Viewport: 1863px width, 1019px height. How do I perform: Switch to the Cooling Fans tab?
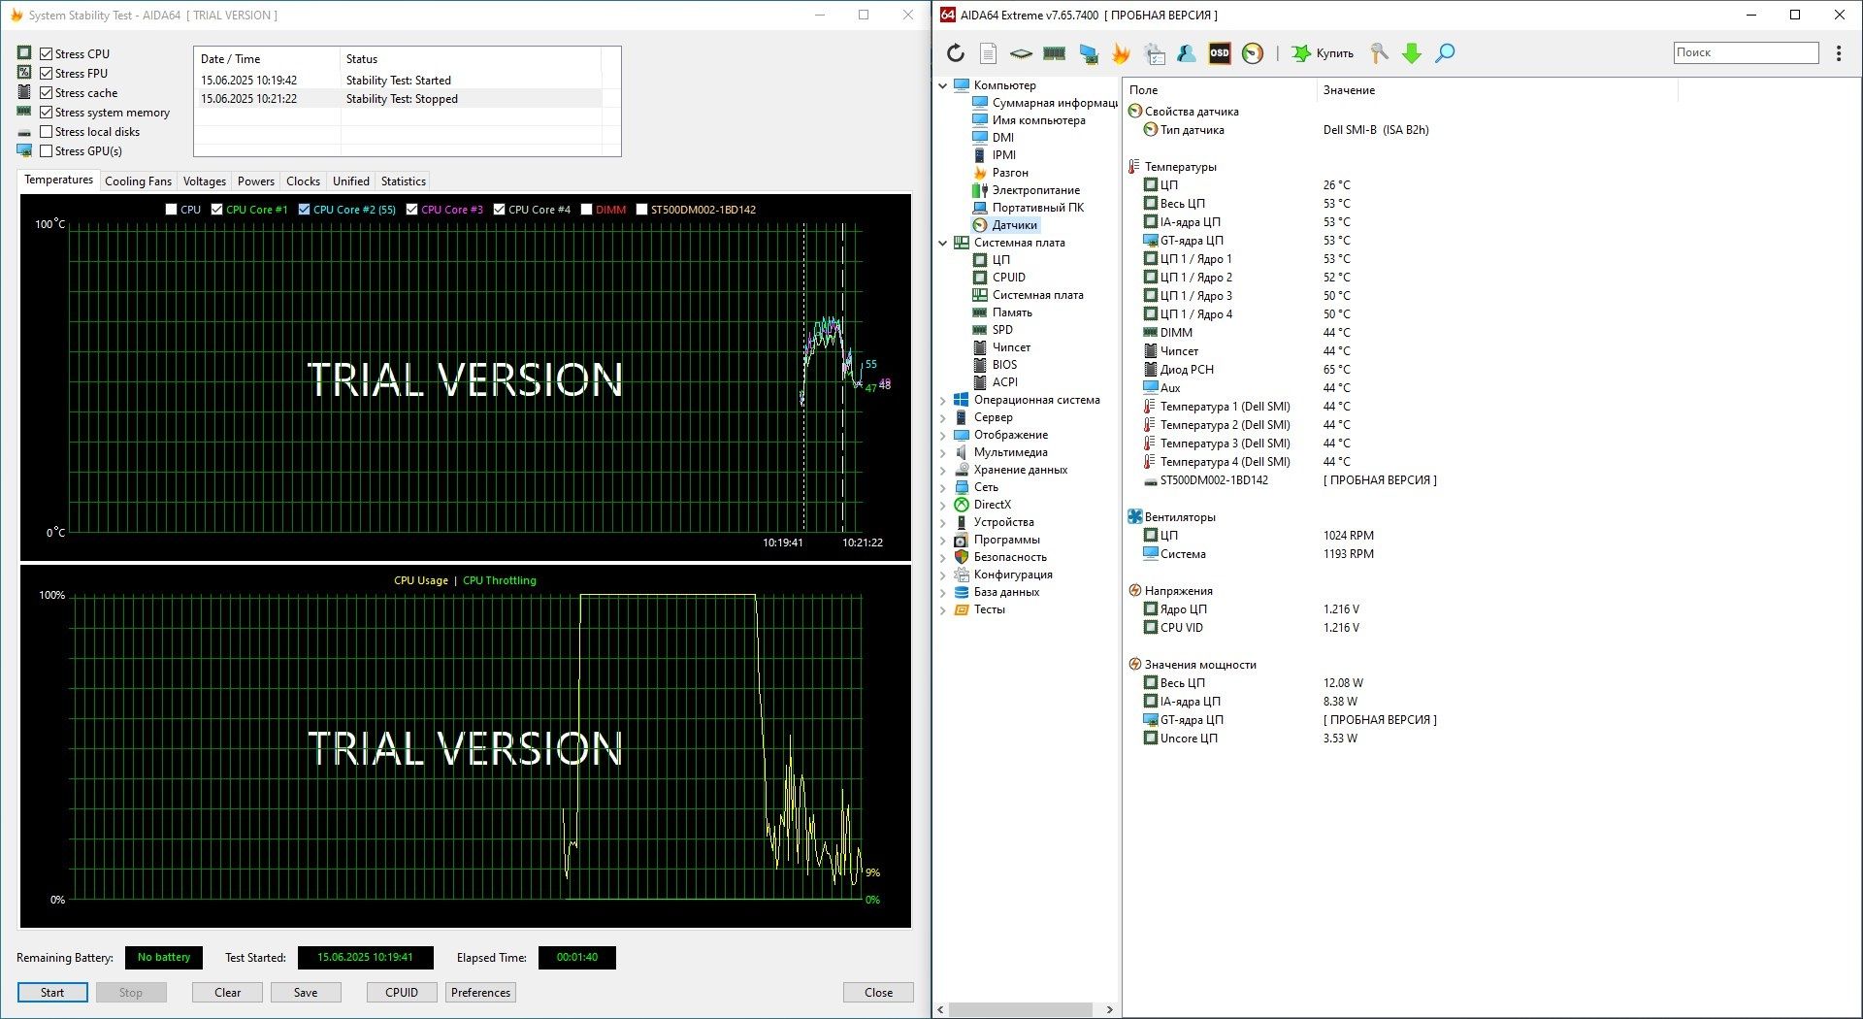(x=138, y=181)
